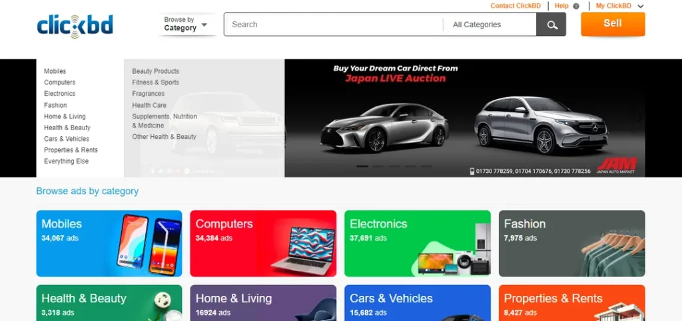Image resolution: width=682 pixels, height=321 pixels.
Task: Open the Mobiles category tile
Action: click(x=109, y=243)
